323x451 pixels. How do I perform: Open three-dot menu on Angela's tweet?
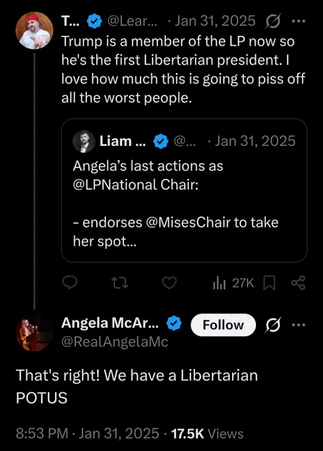(x=298, y=325)
